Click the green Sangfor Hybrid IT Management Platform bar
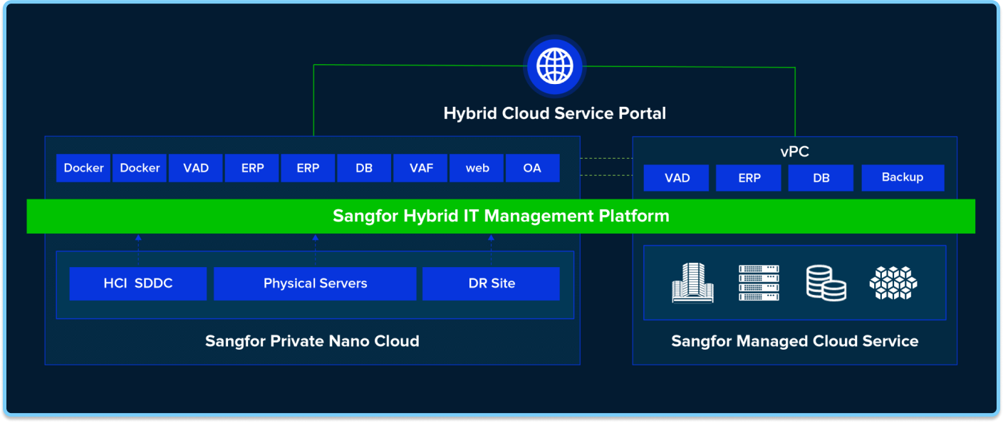The image size is (1003, 423). click(x=501, y=216)
